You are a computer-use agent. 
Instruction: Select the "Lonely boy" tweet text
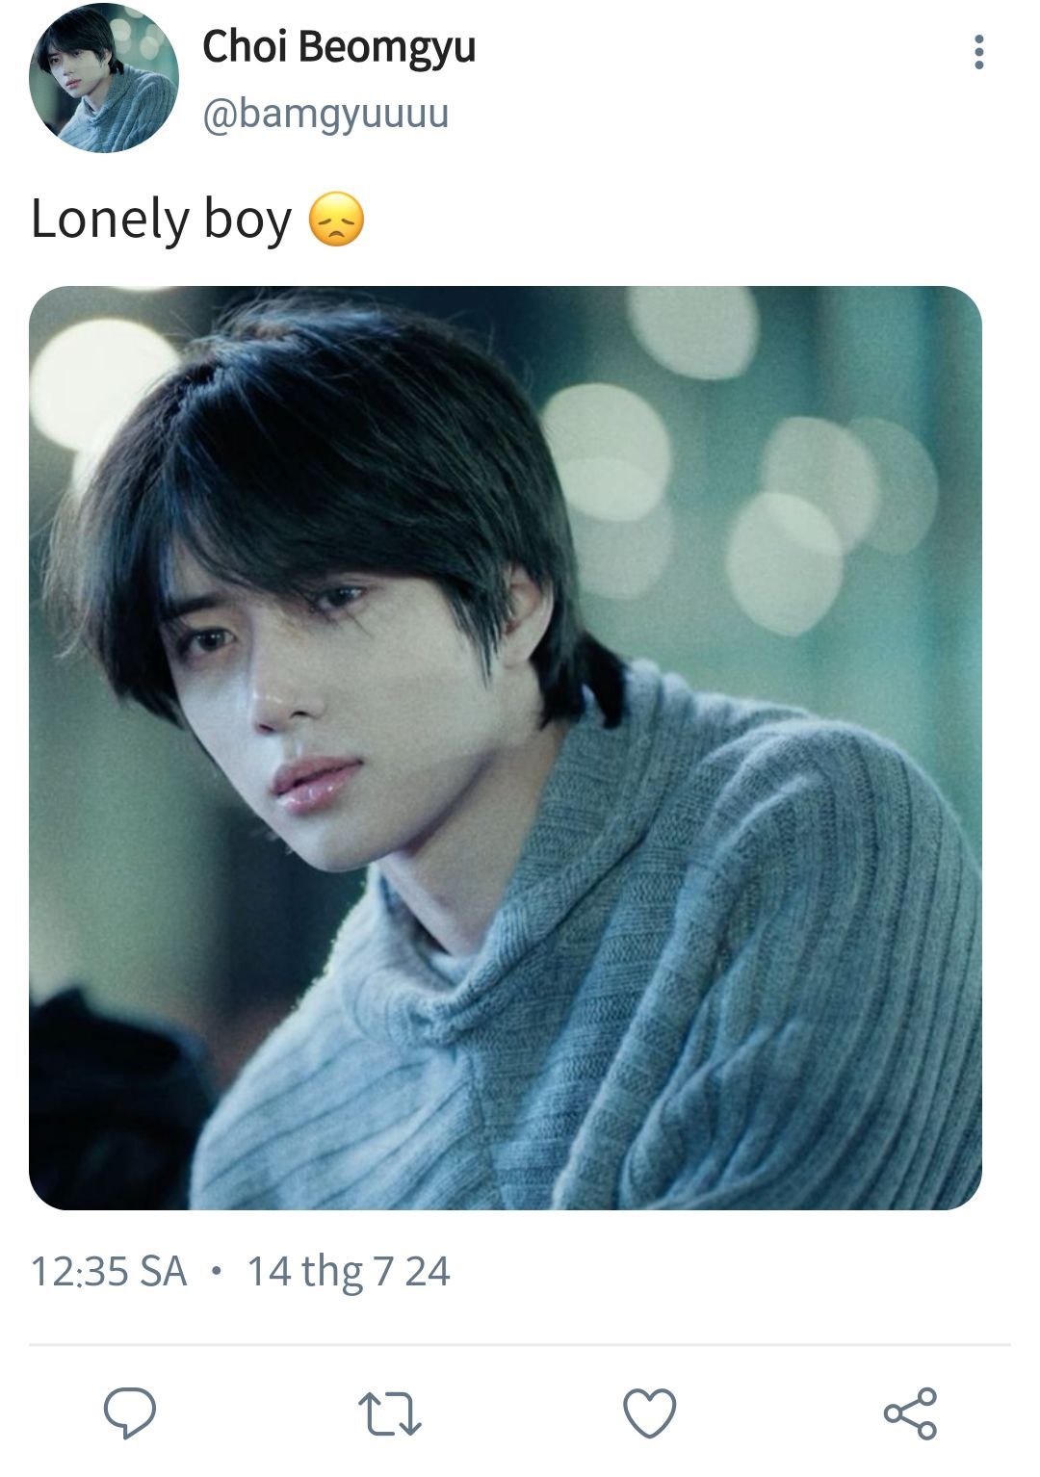point(161,220)
